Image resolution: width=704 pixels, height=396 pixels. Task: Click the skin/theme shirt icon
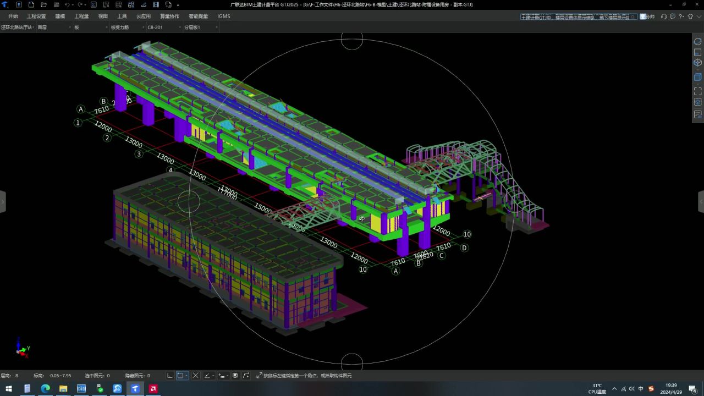tap(690, 16)
